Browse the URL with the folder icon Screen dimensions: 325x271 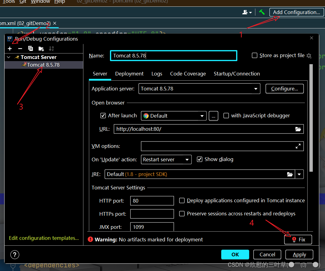pyautogui.click(x=298, y=129)
